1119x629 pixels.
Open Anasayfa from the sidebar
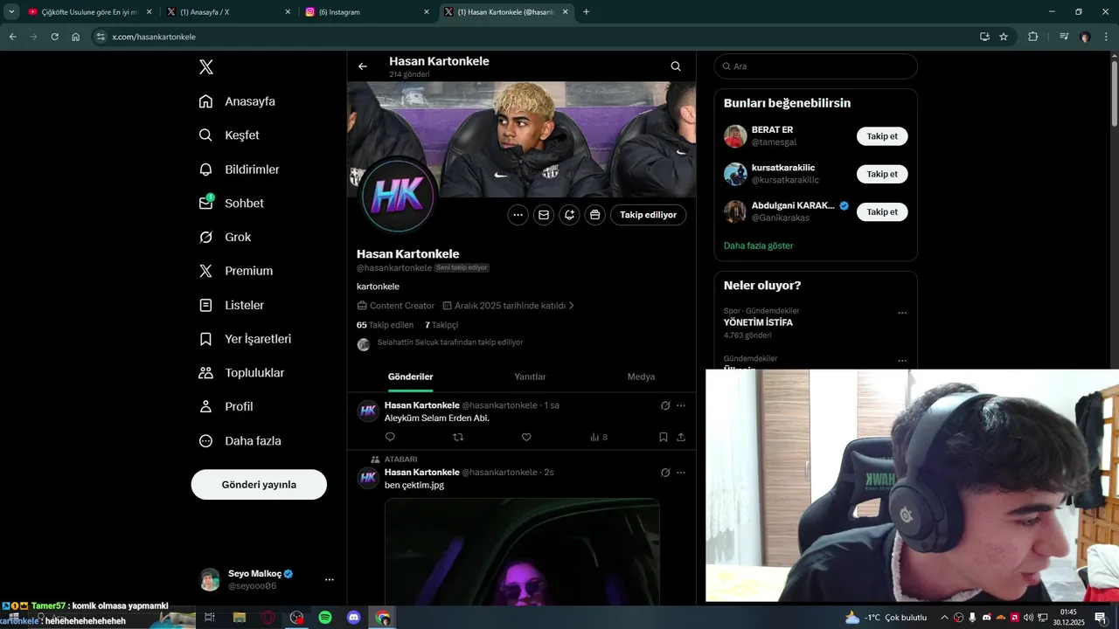tap(237, 101)
